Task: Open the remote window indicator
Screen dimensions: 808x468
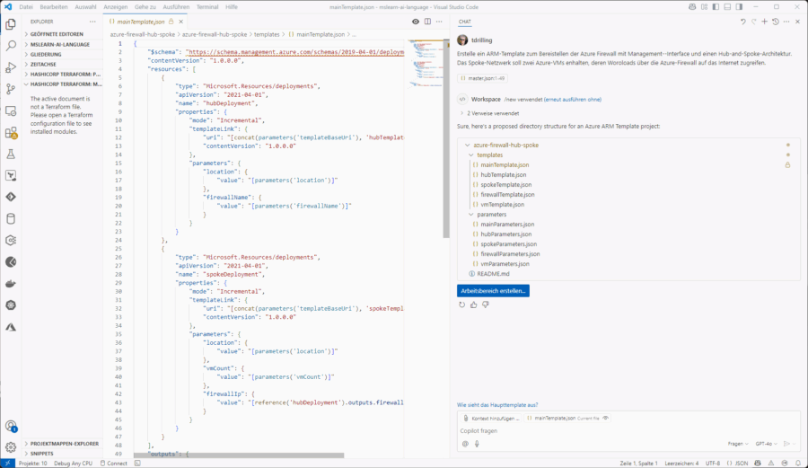Action: point(7,464)
